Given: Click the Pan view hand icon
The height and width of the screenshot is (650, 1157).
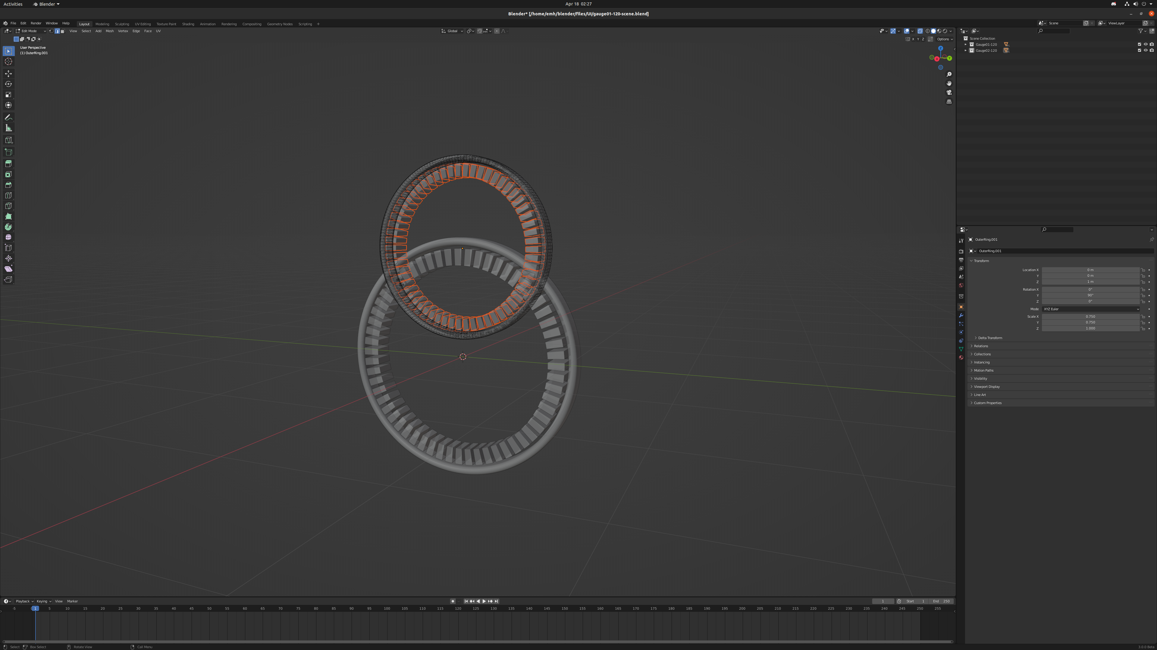Looking at the screenshot, I should (x=949, y=83).
